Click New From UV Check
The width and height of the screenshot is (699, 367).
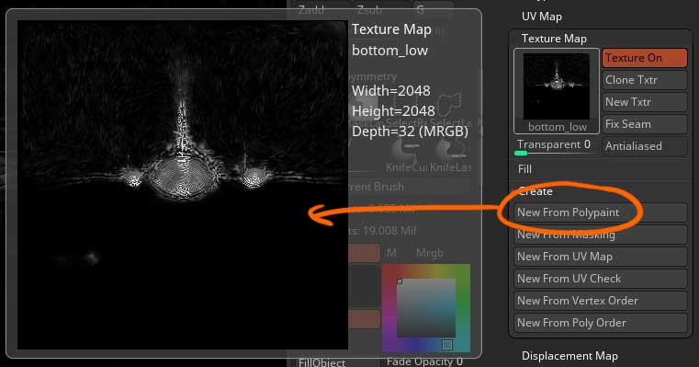click(x=601, y=279)
